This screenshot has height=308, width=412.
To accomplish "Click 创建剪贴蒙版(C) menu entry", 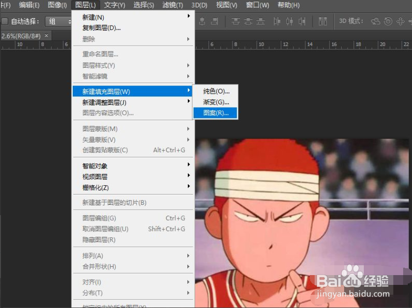I will [x=133, y=150].
